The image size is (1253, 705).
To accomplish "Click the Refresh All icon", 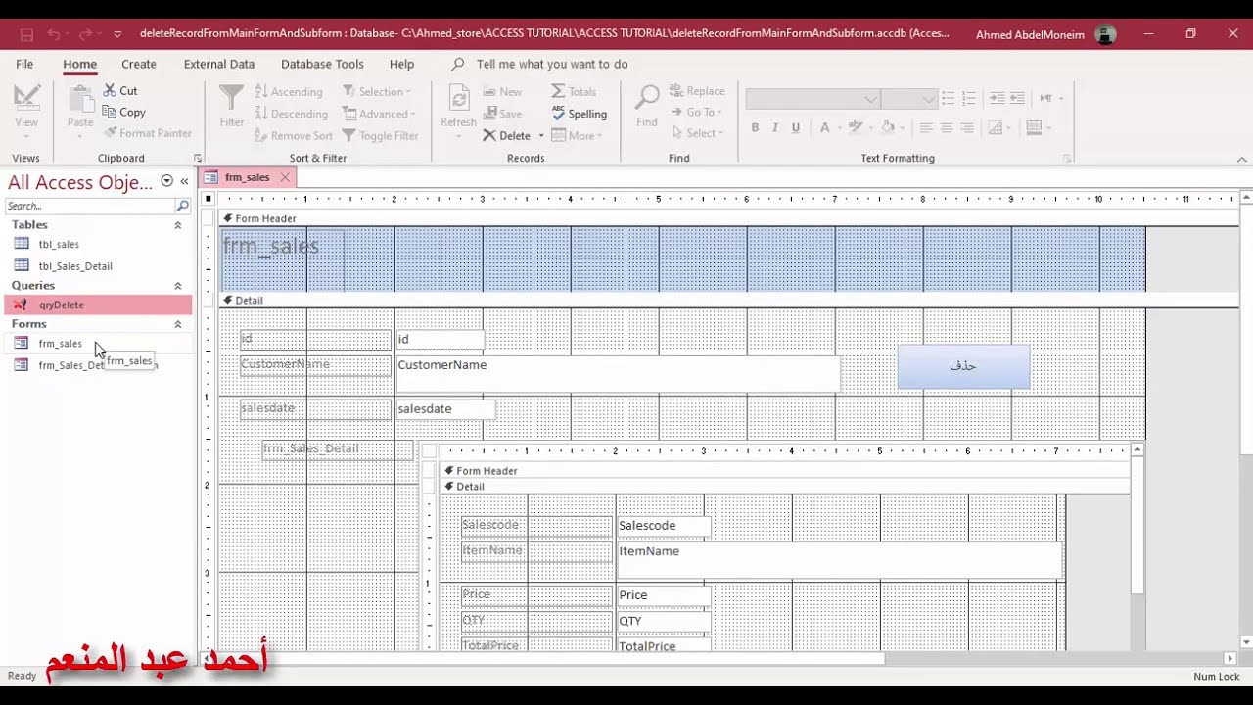I will click(458, 98).
